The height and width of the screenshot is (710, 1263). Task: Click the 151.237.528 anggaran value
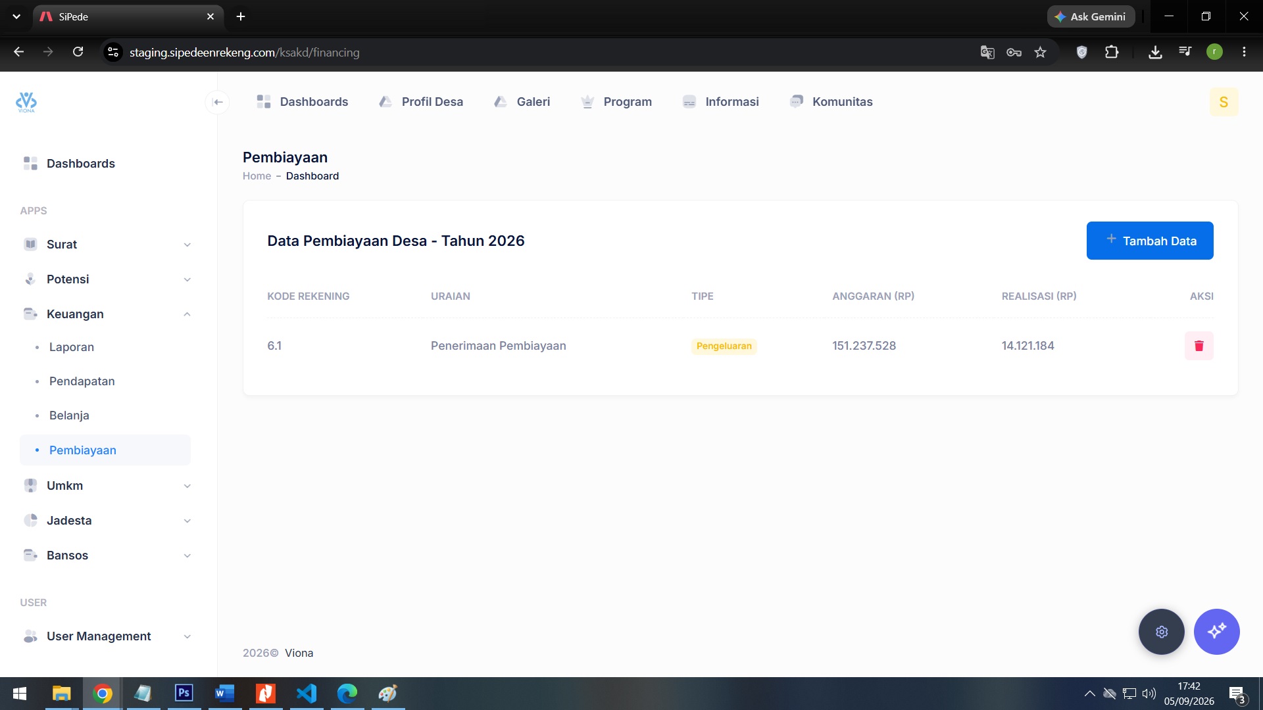click(x=864, y=346)
